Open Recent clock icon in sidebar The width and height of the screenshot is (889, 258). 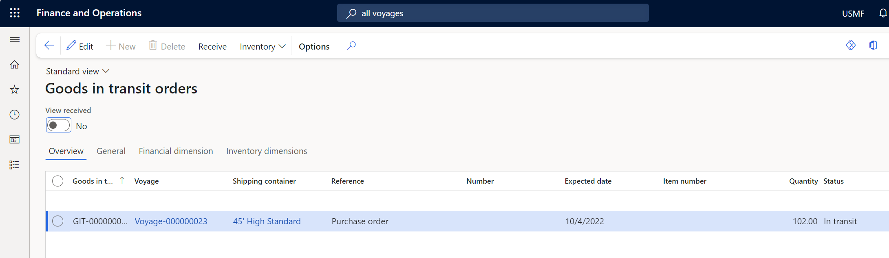pos(15,115)
